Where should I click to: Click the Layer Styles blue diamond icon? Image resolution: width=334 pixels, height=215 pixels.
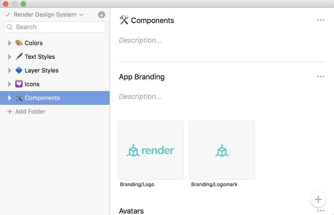click(x=19, y=70)
